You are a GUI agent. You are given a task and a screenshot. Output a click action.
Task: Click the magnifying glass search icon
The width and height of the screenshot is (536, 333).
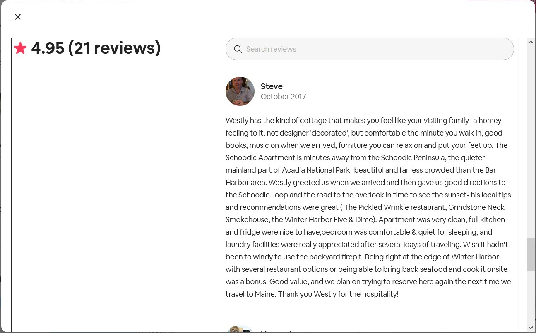point(238,49)
